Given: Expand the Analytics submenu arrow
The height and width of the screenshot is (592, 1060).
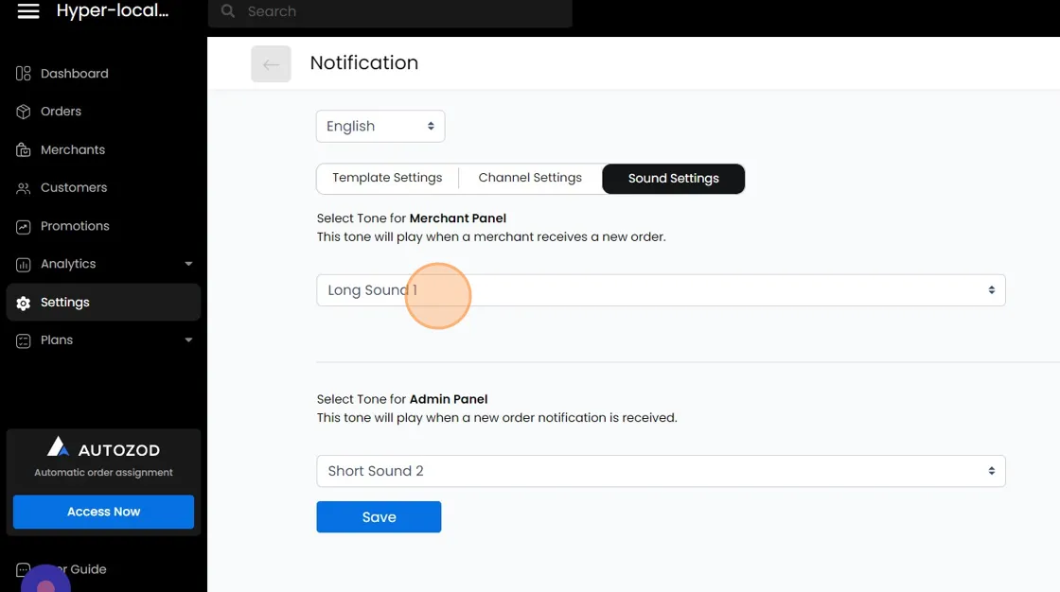Looking at the screenshot, I should (x=188, y=264).
